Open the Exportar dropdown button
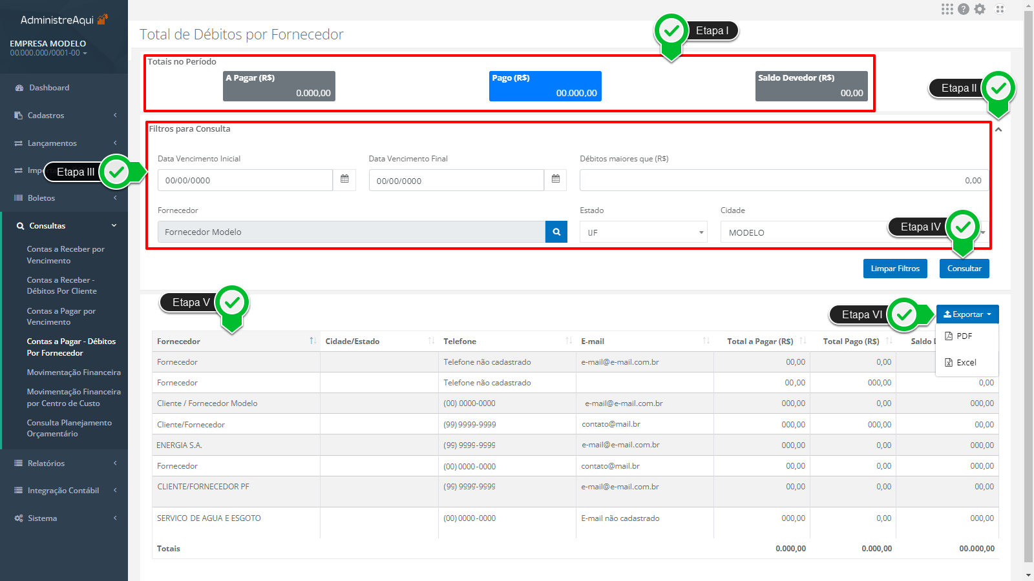1034x581 pixels. pos(967,314)
